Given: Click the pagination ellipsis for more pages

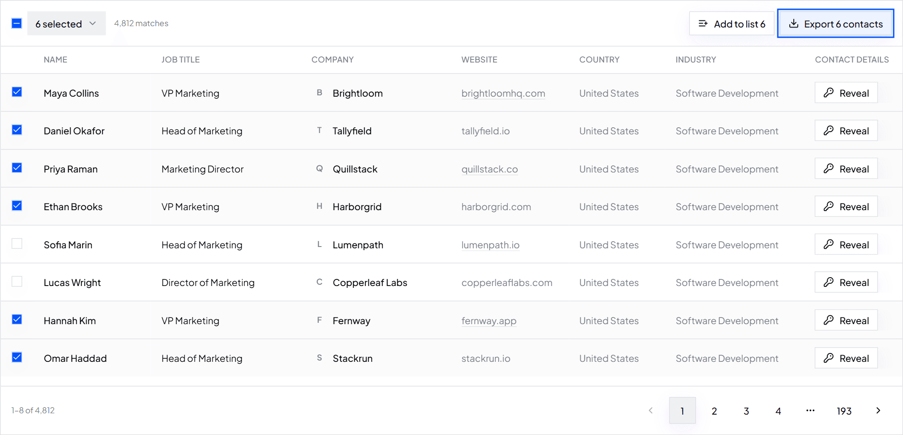Looking at the screenshot, I should pyautogui.click(x=810, y=411).
